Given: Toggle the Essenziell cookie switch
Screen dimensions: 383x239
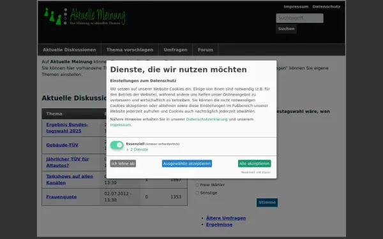Looking at the screenshot, I should [117, 145].
